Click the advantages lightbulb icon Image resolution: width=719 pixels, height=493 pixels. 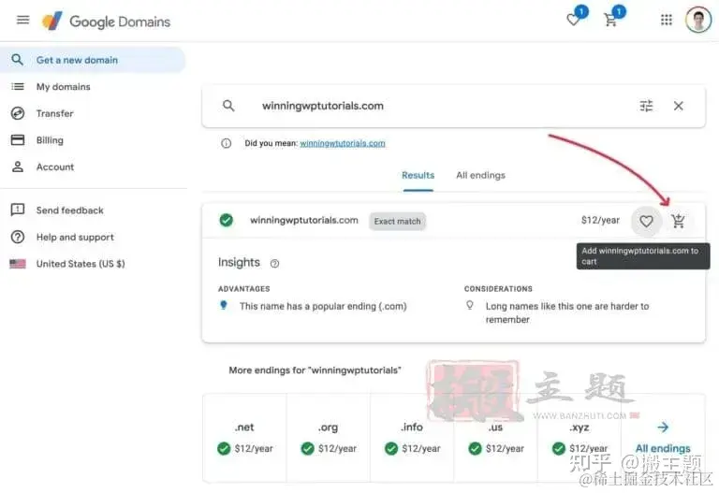point(224,305)
